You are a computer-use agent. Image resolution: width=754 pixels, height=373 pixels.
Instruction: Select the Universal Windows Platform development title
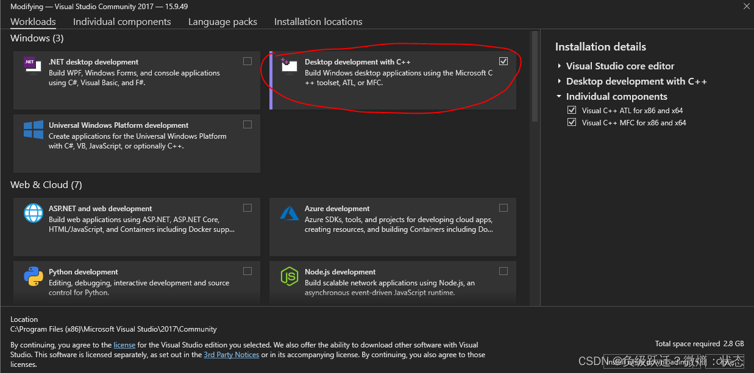click(118, 125)
